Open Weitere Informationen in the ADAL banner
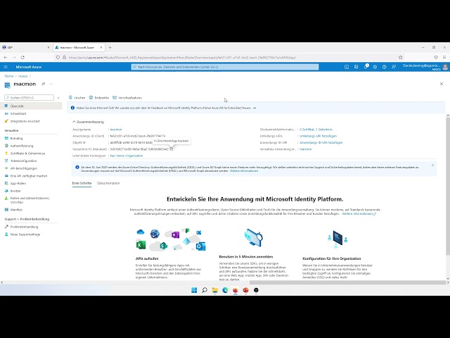 [x=244, y=170]
